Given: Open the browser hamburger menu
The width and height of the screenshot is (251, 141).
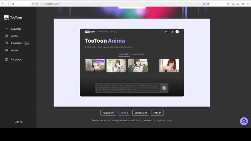Looking at the screenshot, I should click(x=248, y=4).
